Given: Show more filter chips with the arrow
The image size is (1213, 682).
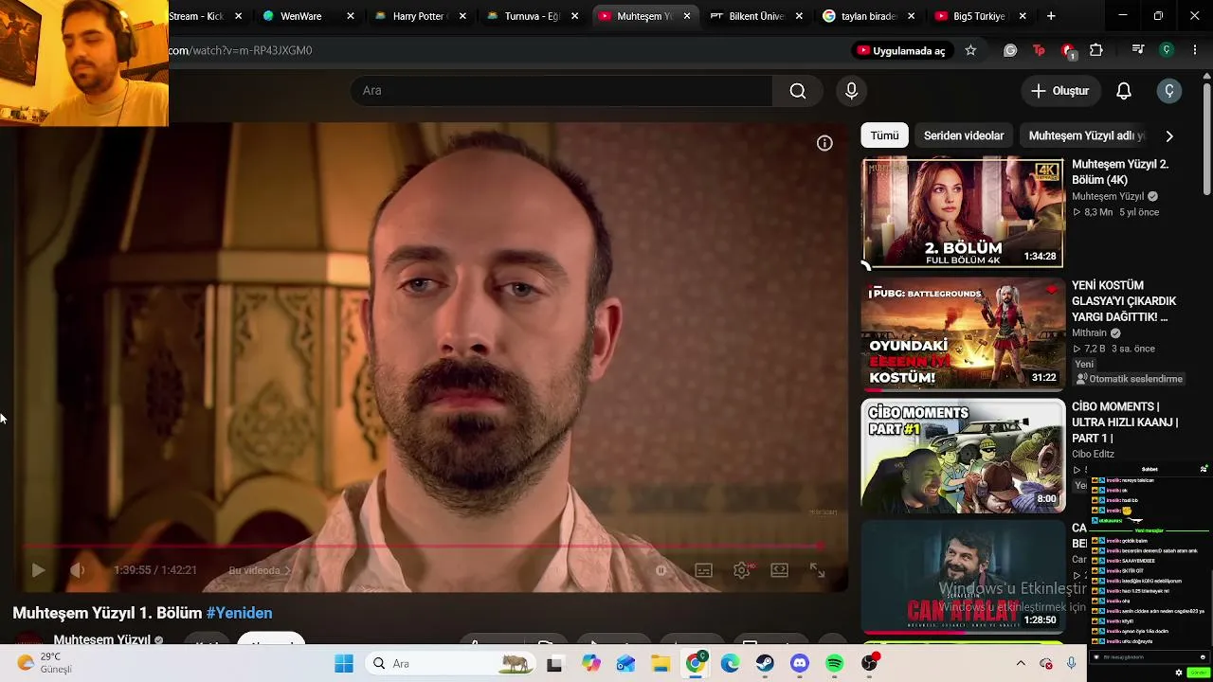Looking at the screenshot, I should point(1169,135).
